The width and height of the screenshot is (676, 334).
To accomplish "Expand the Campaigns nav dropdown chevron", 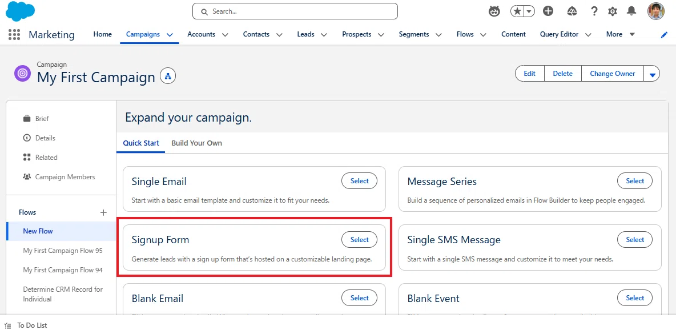I will [x=170, y=34].
